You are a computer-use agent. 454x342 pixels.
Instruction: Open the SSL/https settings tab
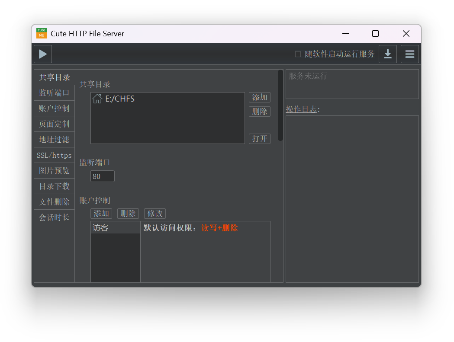point(54,155)
